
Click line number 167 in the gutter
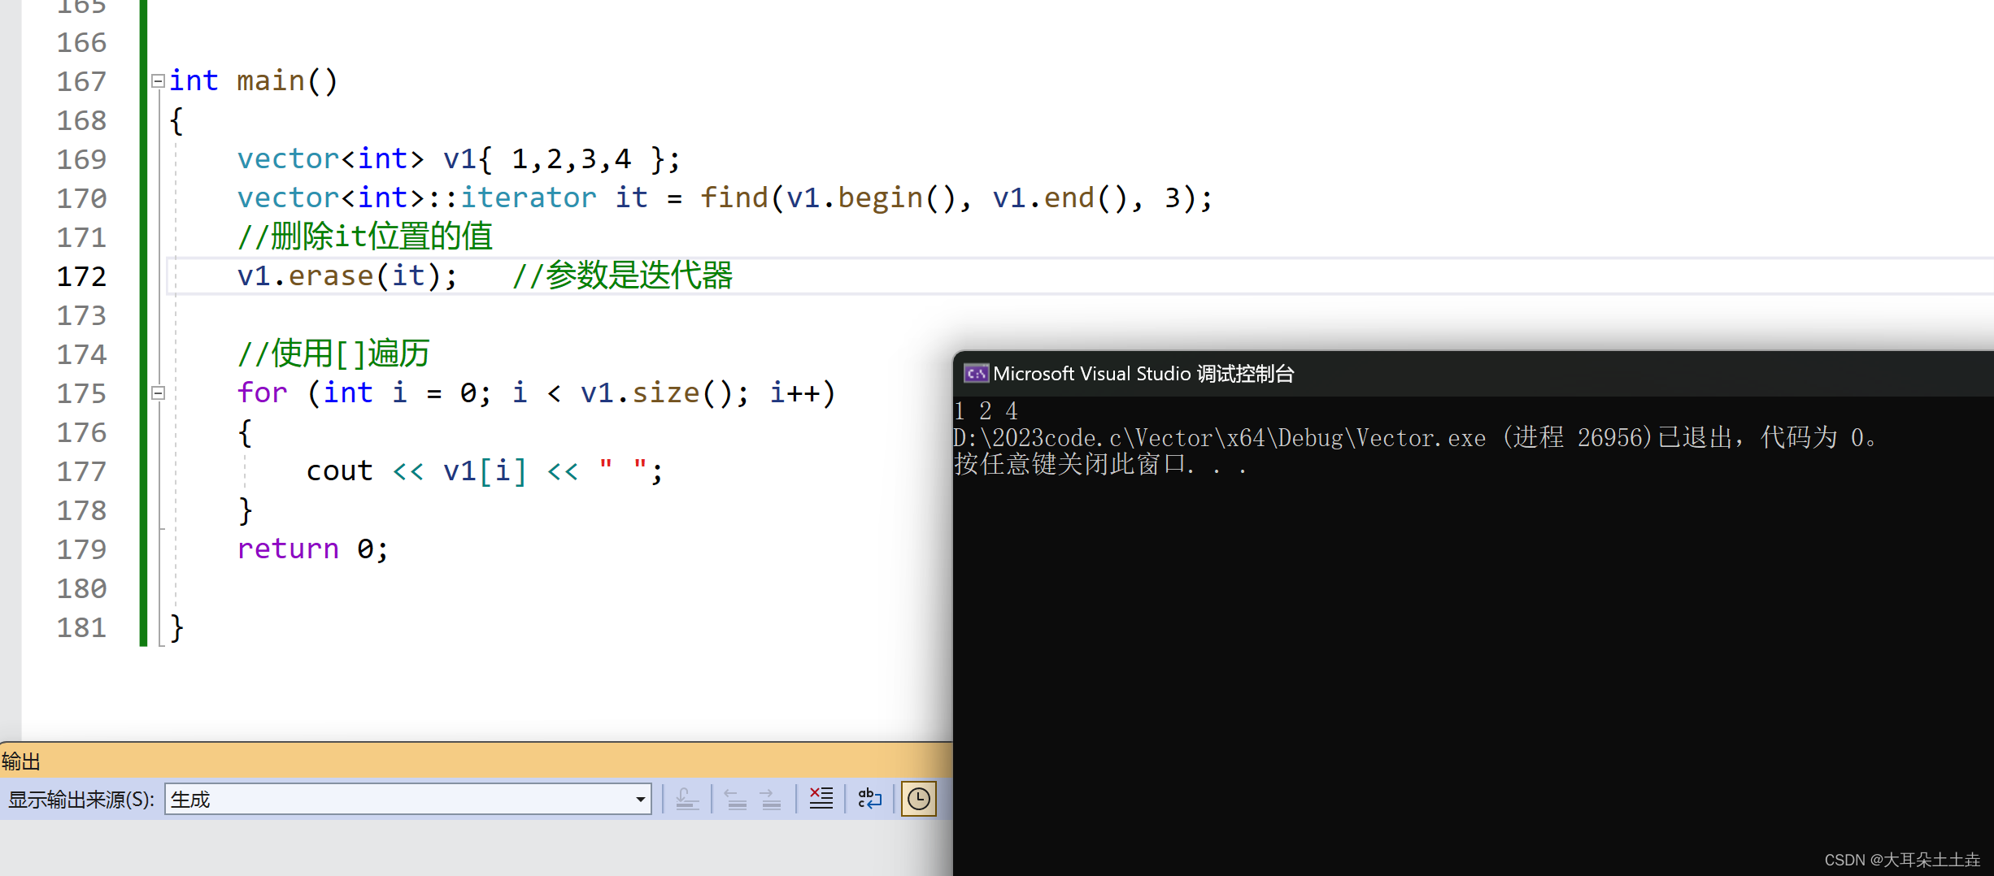point(81,81)
